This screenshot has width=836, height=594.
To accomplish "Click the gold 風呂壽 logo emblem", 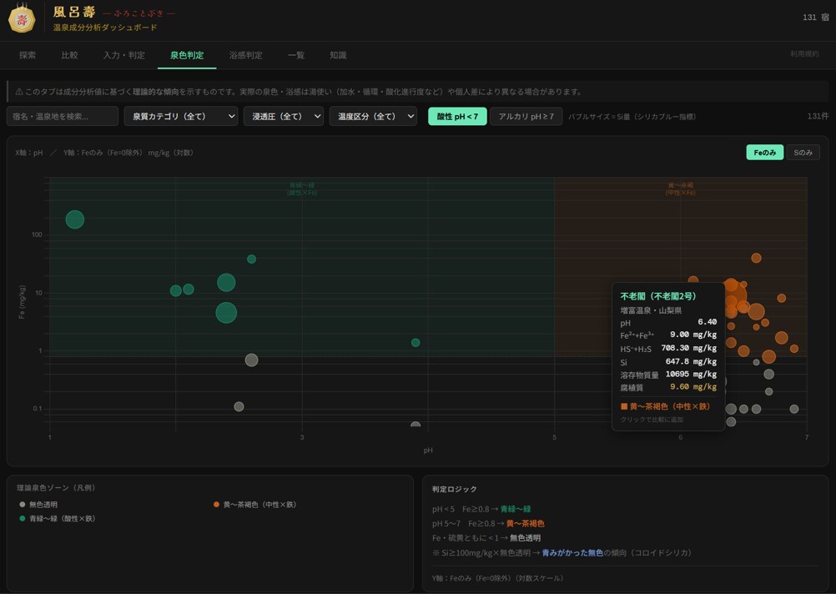I will coord(22,19).
